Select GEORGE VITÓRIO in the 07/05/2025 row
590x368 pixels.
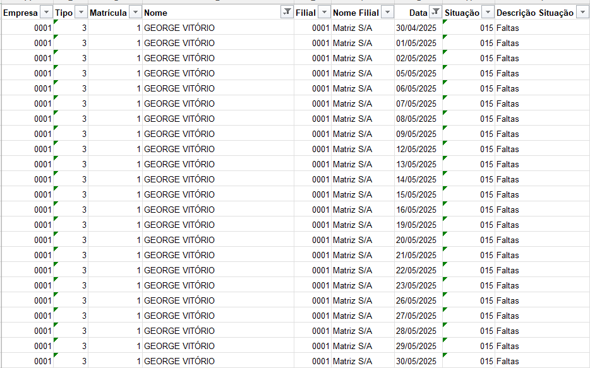[x=179, y=104]
